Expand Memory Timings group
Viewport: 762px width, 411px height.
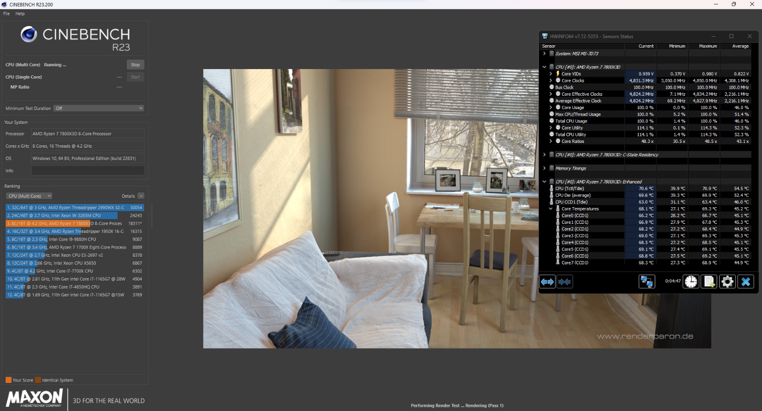[544, 168]
